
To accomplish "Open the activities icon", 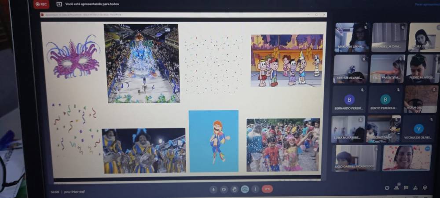I will pos(415,188).
